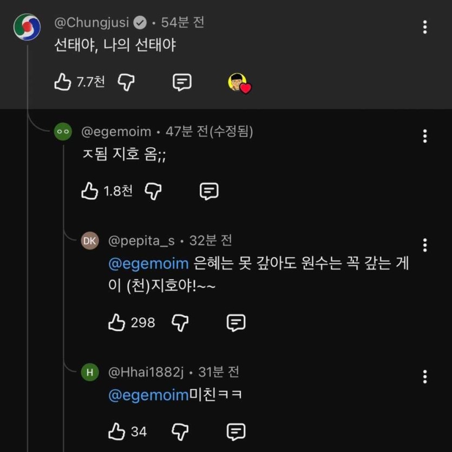Screen dimensions: 452x452
Task: Open the @egemoim green avatar
Action: pyautogui.click(x=63, y=131)
